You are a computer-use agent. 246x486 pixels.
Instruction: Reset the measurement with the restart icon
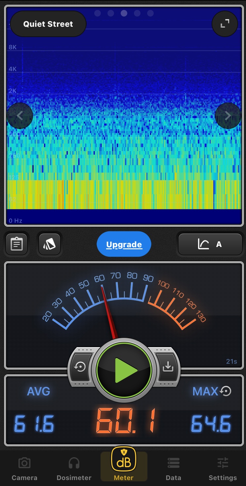click(80, 367)
